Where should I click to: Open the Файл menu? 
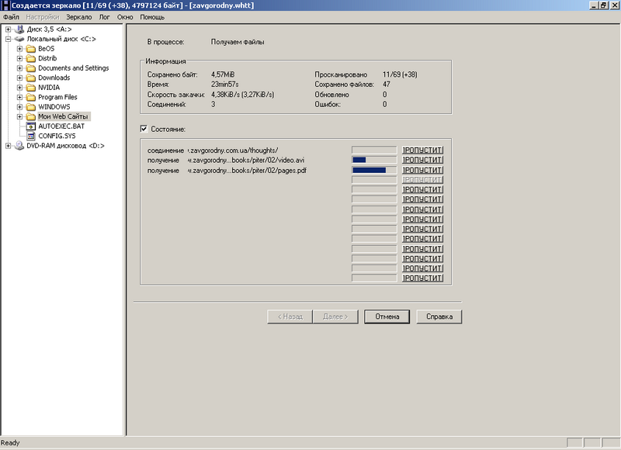click(11, 17)
